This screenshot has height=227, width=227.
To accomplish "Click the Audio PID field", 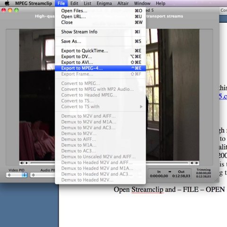I will click(x=43, y=175).
